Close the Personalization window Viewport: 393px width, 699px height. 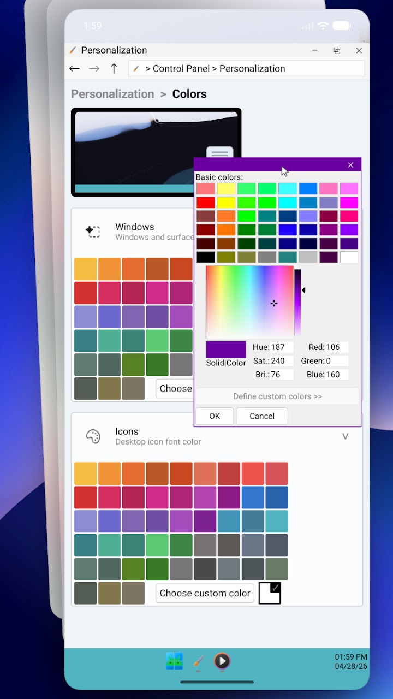pos(359,50)
